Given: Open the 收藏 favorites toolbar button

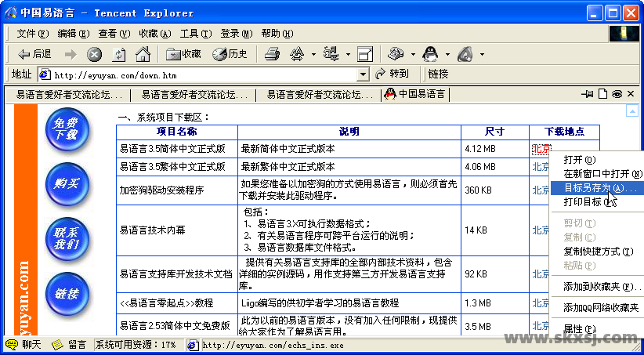Looking at the screenshot, I should tap(183, 54).
